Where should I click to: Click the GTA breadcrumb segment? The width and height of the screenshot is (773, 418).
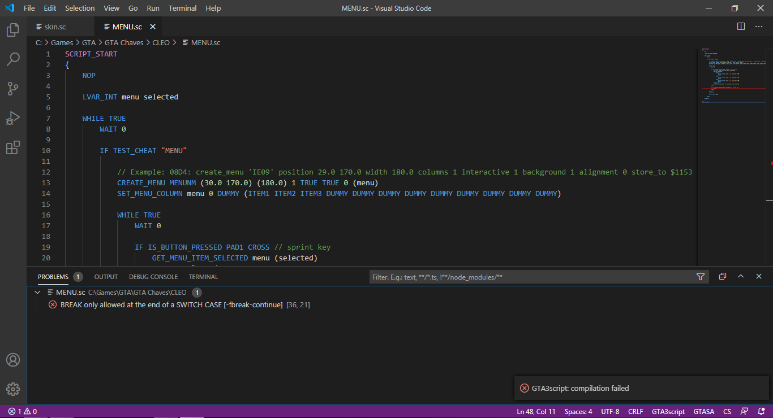coord(89,42)
